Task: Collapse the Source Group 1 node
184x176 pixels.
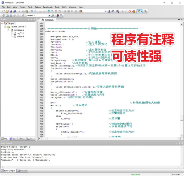Action: 5,27
